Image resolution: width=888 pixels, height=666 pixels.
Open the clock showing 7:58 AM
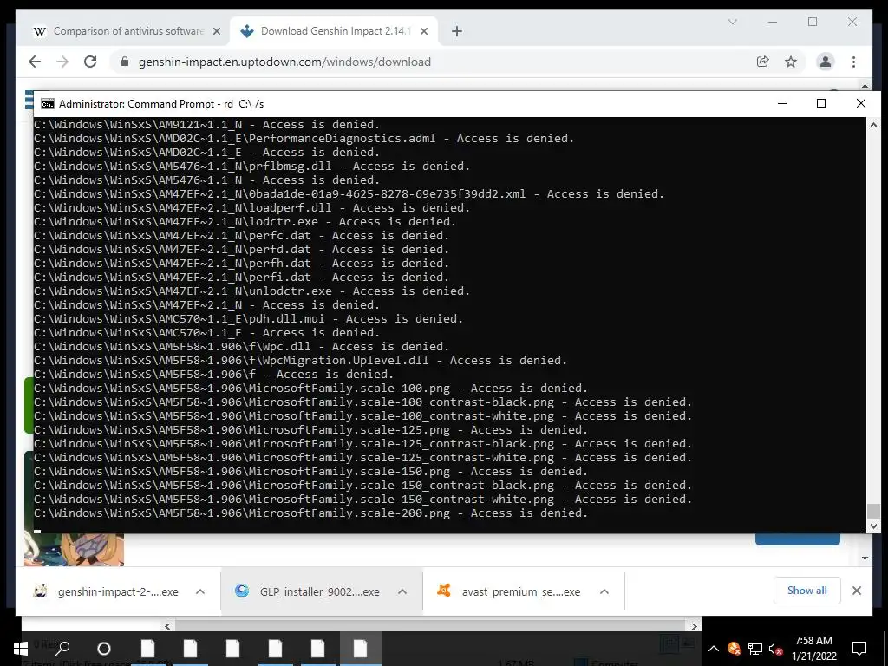[813, 649]
